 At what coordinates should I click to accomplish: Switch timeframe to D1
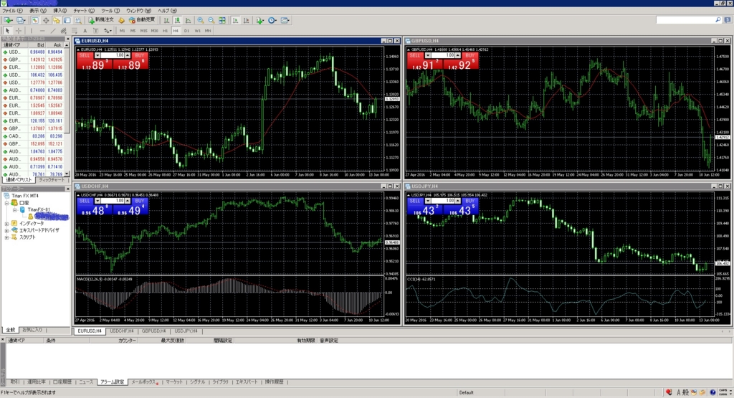pyautogui.click(x=186, y=30)
